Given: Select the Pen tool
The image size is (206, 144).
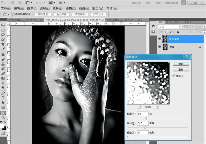Looking at the screenshot, I should coord(3,93).
